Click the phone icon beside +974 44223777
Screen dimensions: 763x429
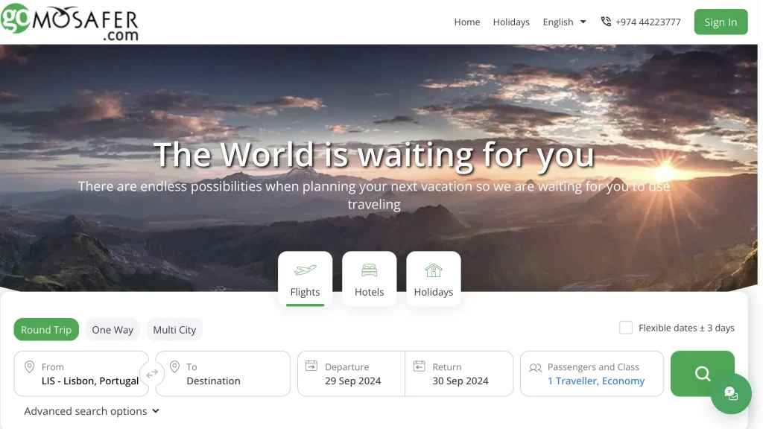[606, 22]
